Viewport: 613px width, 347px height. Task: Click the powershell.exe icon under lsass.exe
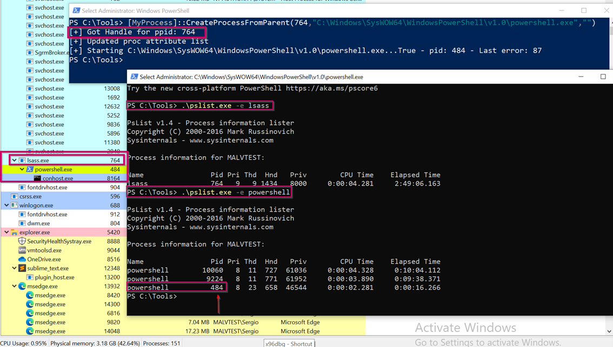[30, 169]
